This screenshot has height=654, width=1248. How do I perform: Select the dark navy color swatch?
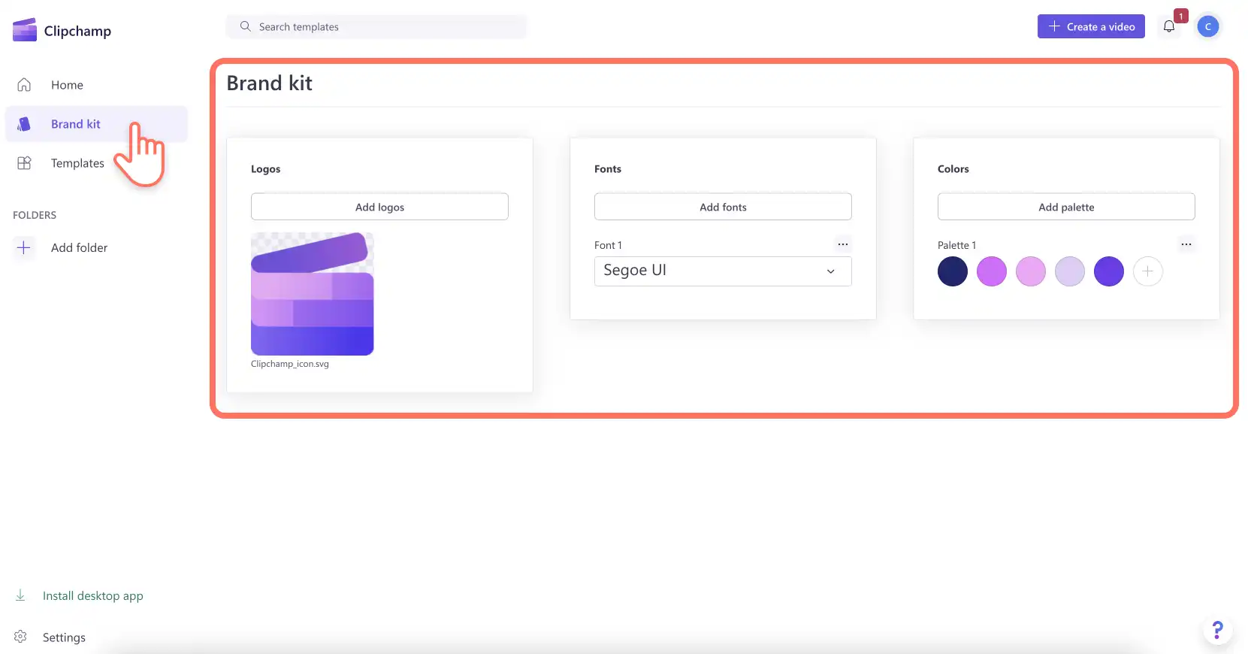pyautogui.click(x=953, y=271)
